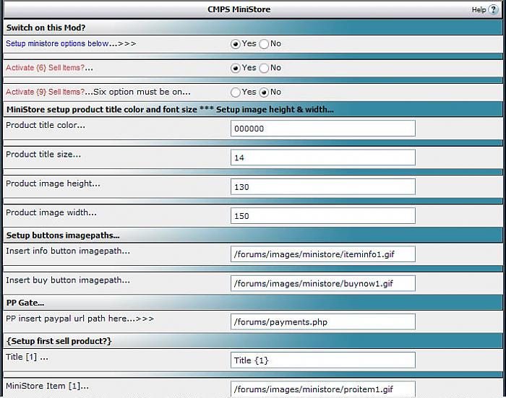Screen dimensions: 506x398
Task: Click the Setup buttons imagepaths section header
Action: pos(63,235)
